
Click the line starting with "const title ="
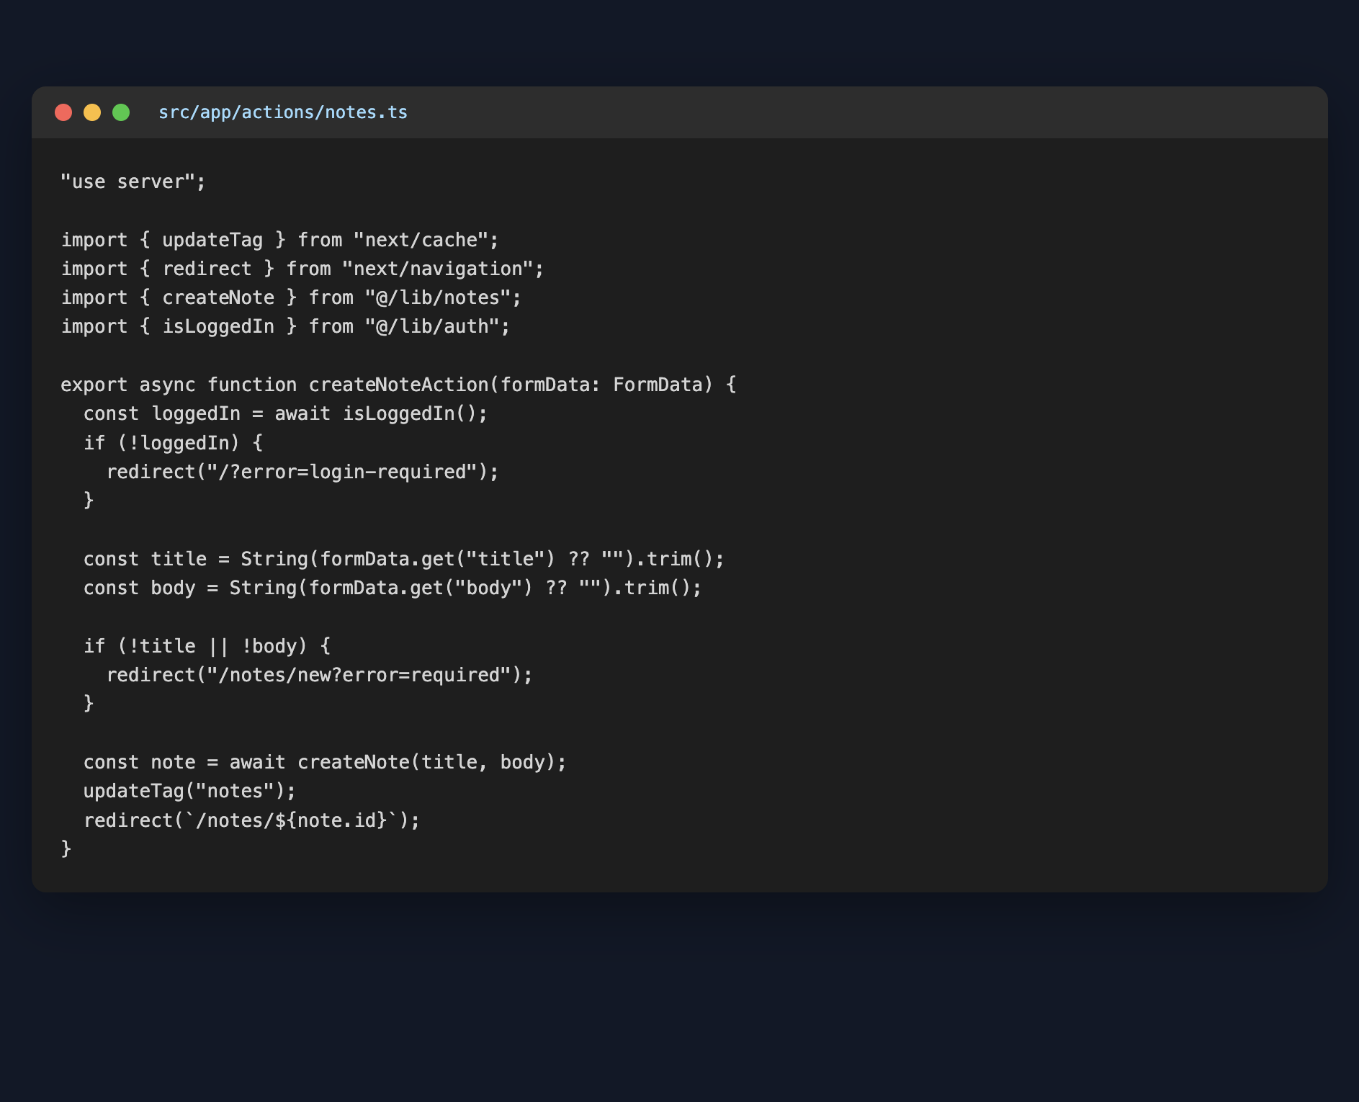(404, 559)
